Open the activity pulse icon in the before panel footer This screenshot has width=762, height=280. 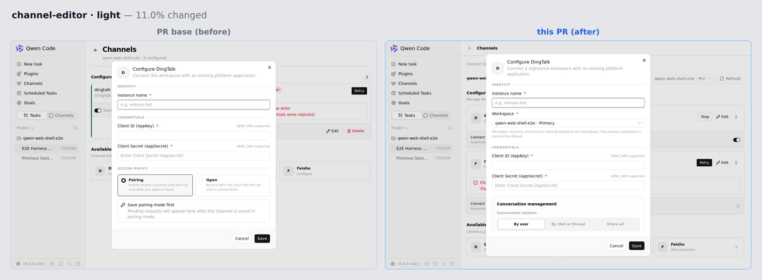[x=69, y=264]
